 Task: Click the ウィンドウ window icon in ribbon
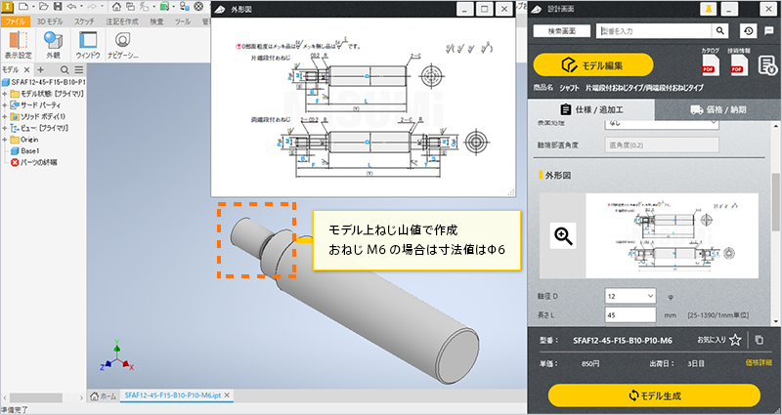pyautogui.click(x=89, y=42)
